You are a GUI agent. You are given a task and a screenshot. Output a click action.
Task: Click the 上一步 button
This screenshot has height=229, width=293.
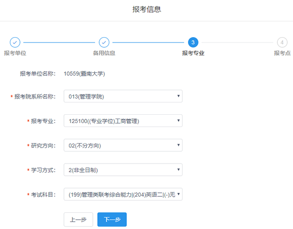(x=78, y=220)
